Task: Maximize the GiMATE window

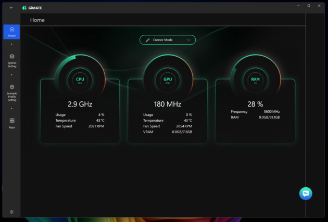Action: [309, 6]
